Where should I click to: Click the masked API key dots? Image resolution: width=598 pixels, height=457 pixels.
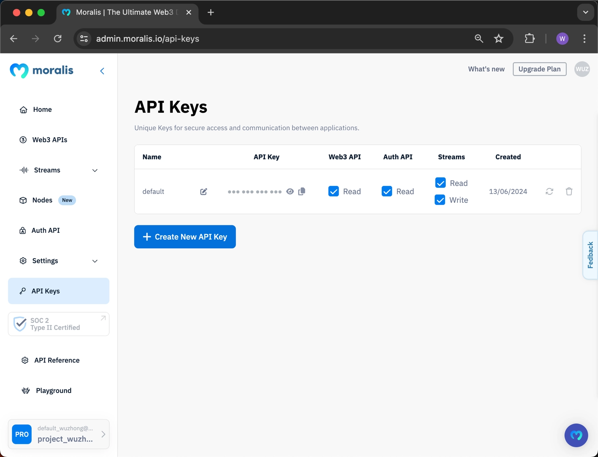255,192
